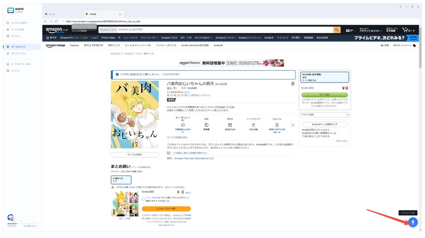Click the Amazon Services International LLC seller link

[x=194, y=158]
